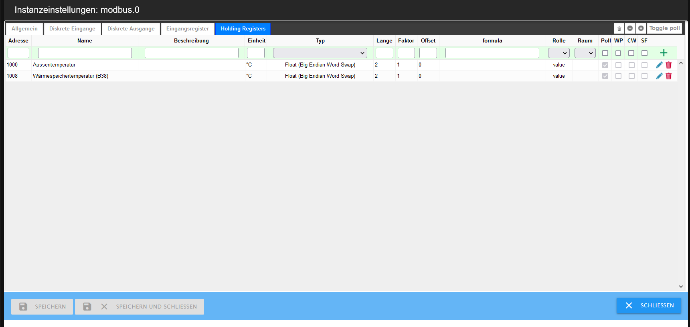Enable WP for Aussentemperatur
The height and width of the screenshot is (327, 690).
coord(618,65)
